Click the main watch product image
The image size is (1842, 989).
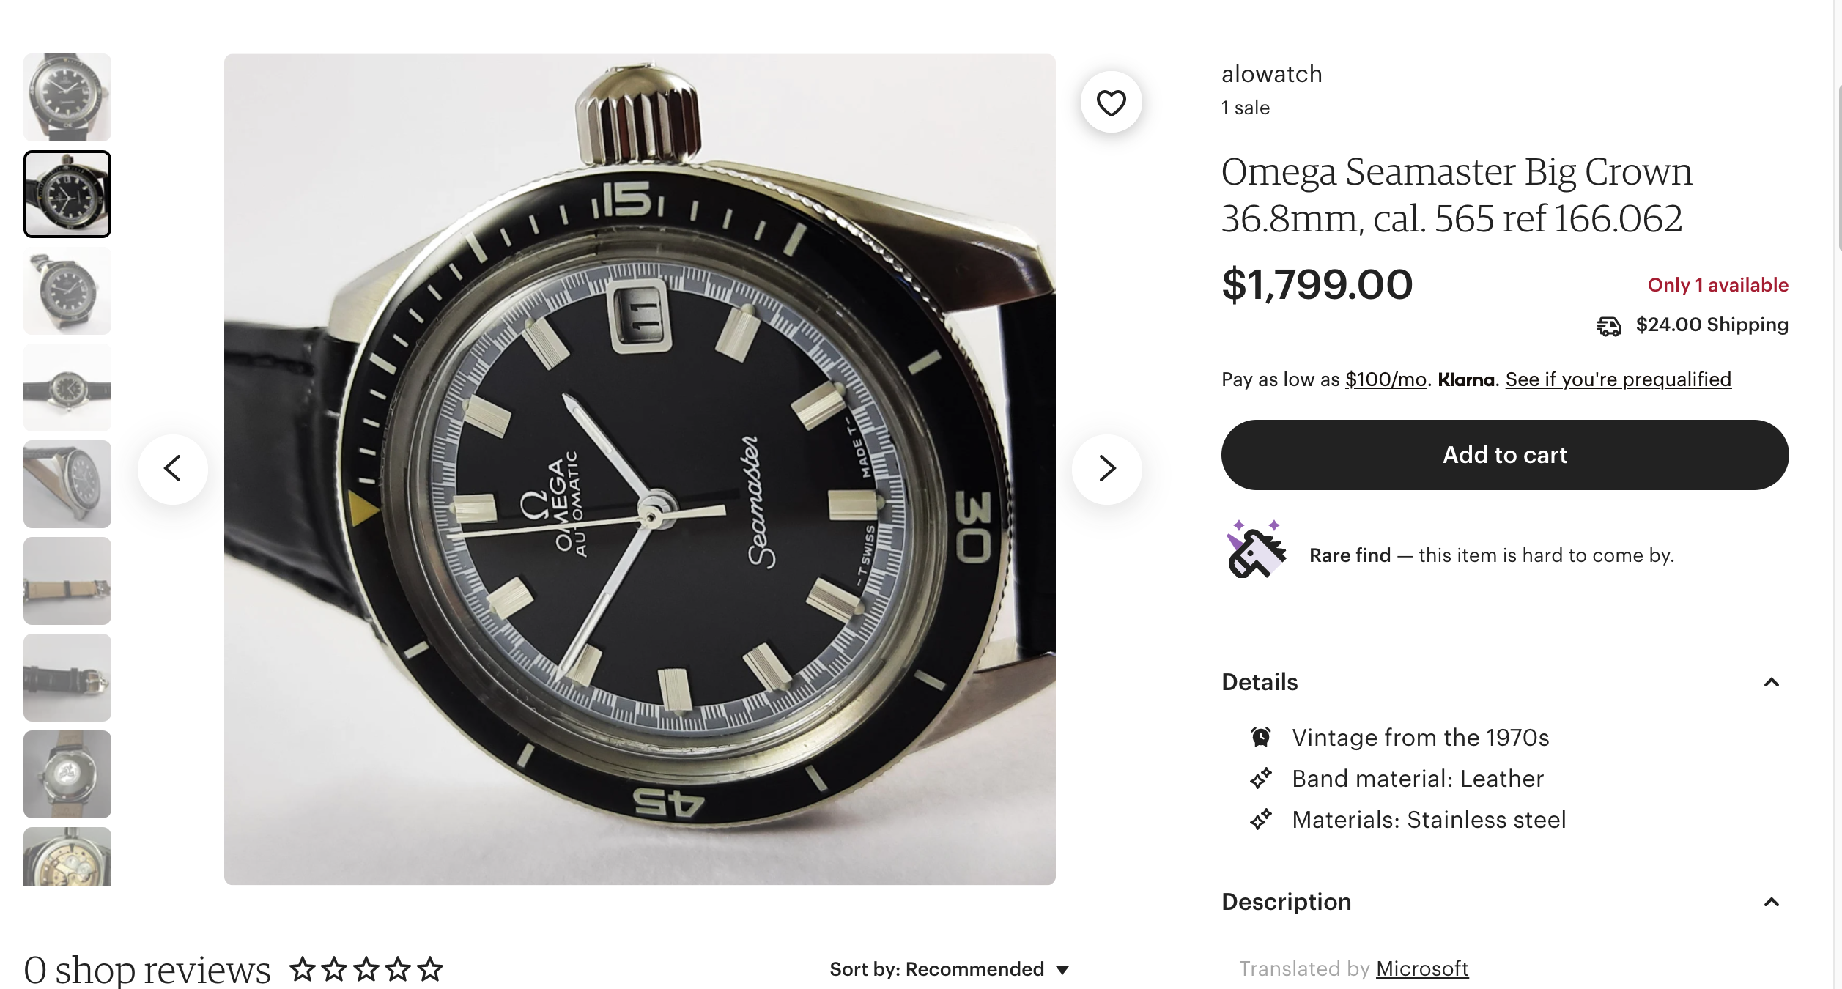(x=639, y=469)
